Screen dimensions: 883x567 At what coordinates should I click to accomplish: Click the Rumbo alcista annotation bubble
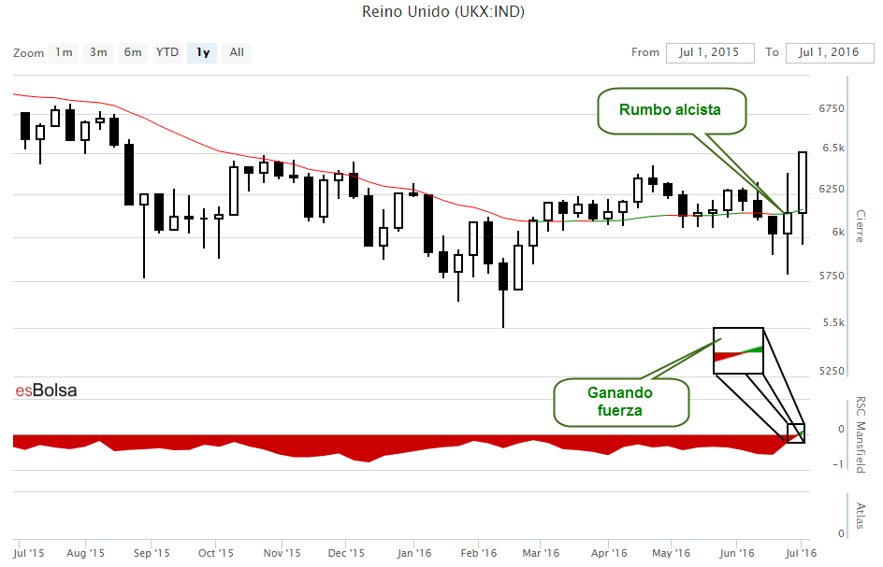point(672,111)
